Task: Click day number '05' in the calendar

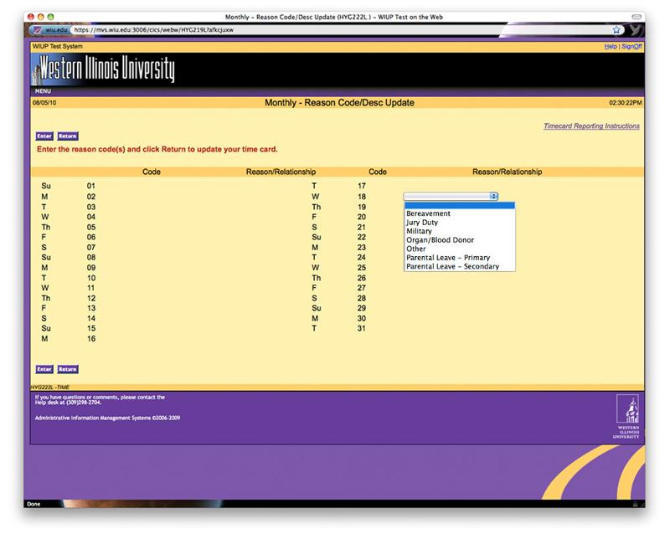Action: pos(91,227)
